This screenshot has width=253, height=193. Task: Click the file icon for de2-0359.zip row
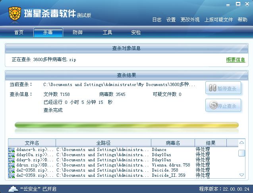click(x=12, y=176)
